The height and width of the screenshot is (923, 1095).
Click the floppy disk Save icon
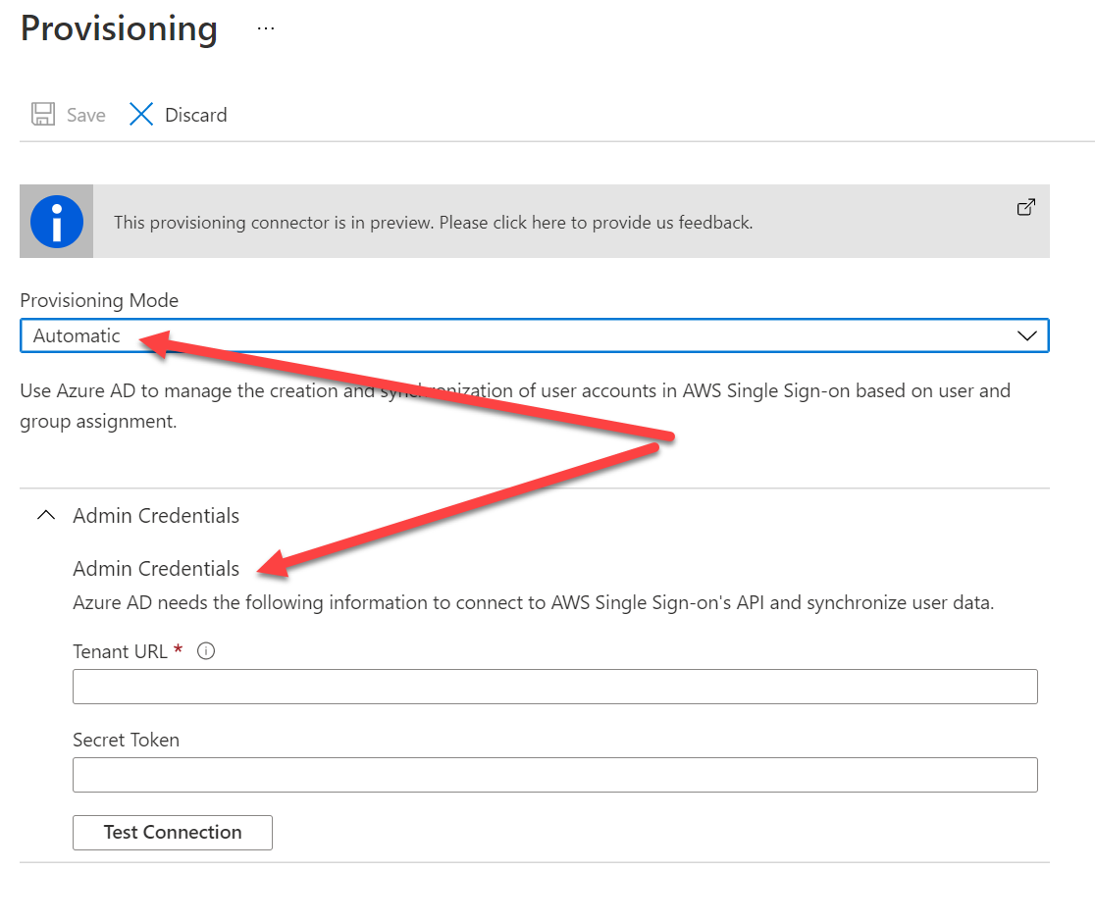43,115
